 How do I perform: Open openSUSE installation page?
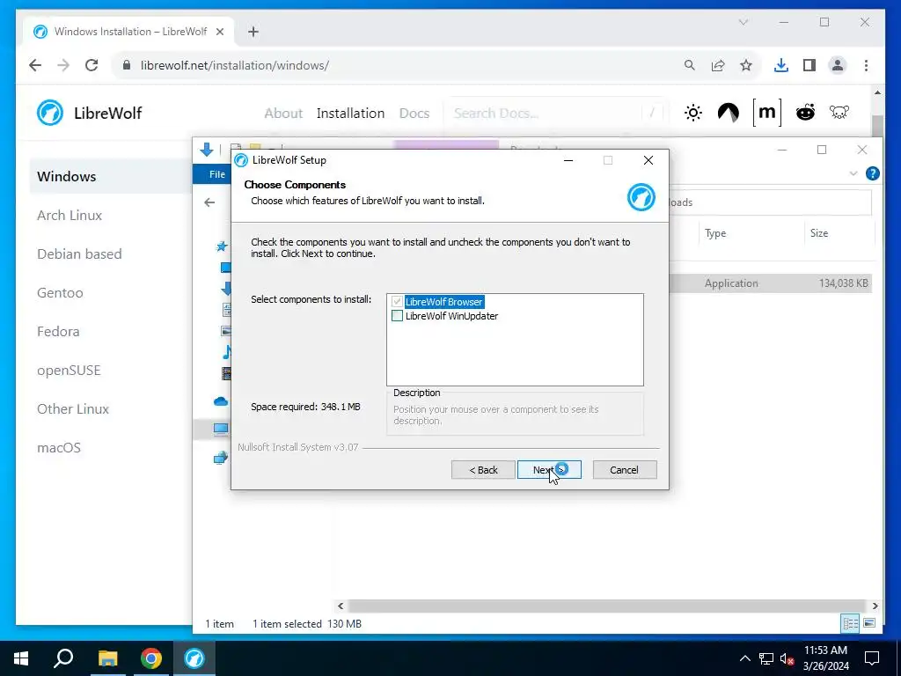[69, 371]
